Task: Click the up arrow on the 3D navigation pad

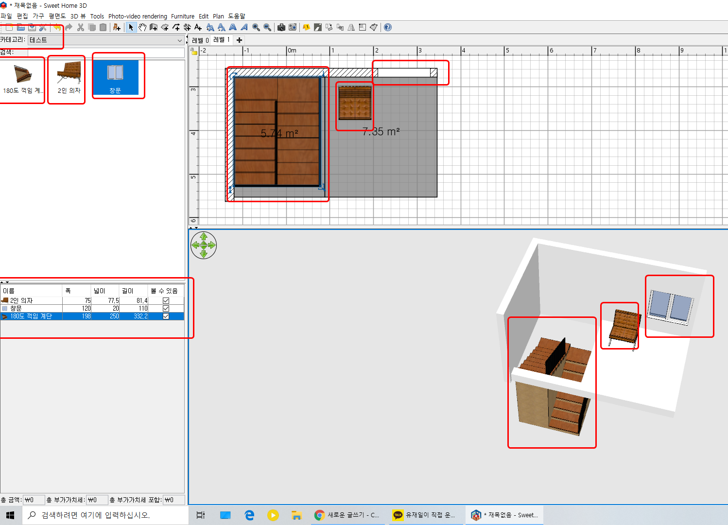Action: 204,237
